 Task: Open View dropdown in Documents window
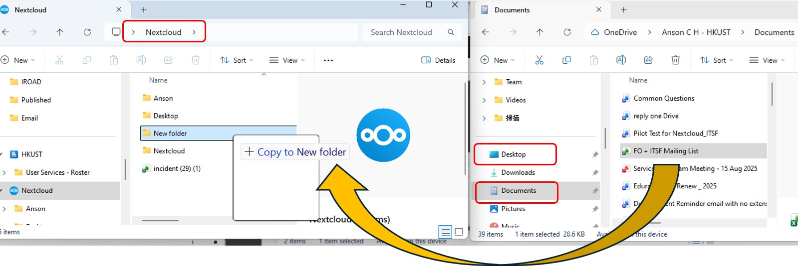(x=767, y=60)
